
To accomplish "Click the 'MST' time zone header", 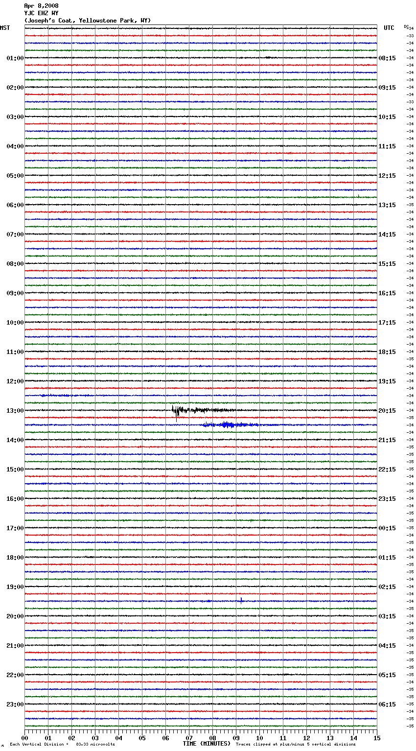I will coord(5,28).
